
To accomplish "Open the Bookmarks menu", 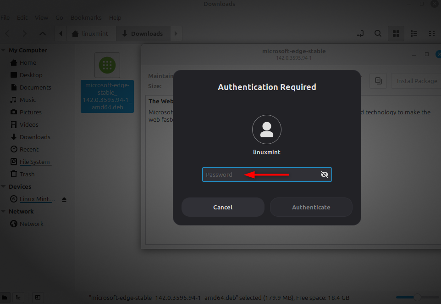I will 86,17.
